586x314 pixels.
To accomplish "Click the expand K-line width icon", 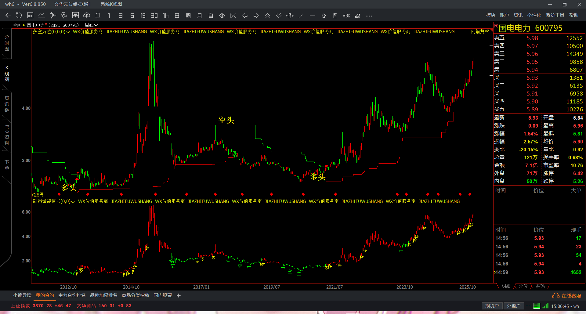I will point(222,16).
